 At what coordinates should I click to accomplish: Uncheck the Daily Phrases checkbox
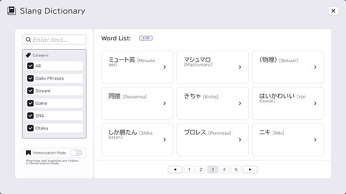[30, 78]
